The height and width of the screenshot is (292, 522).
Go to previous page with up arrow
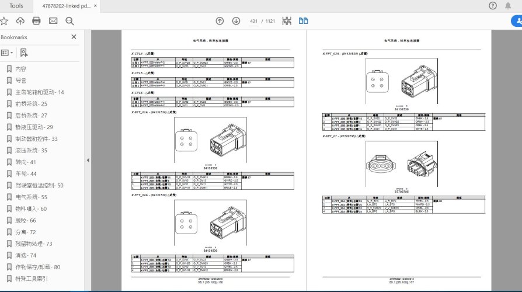tap(220, 21)
